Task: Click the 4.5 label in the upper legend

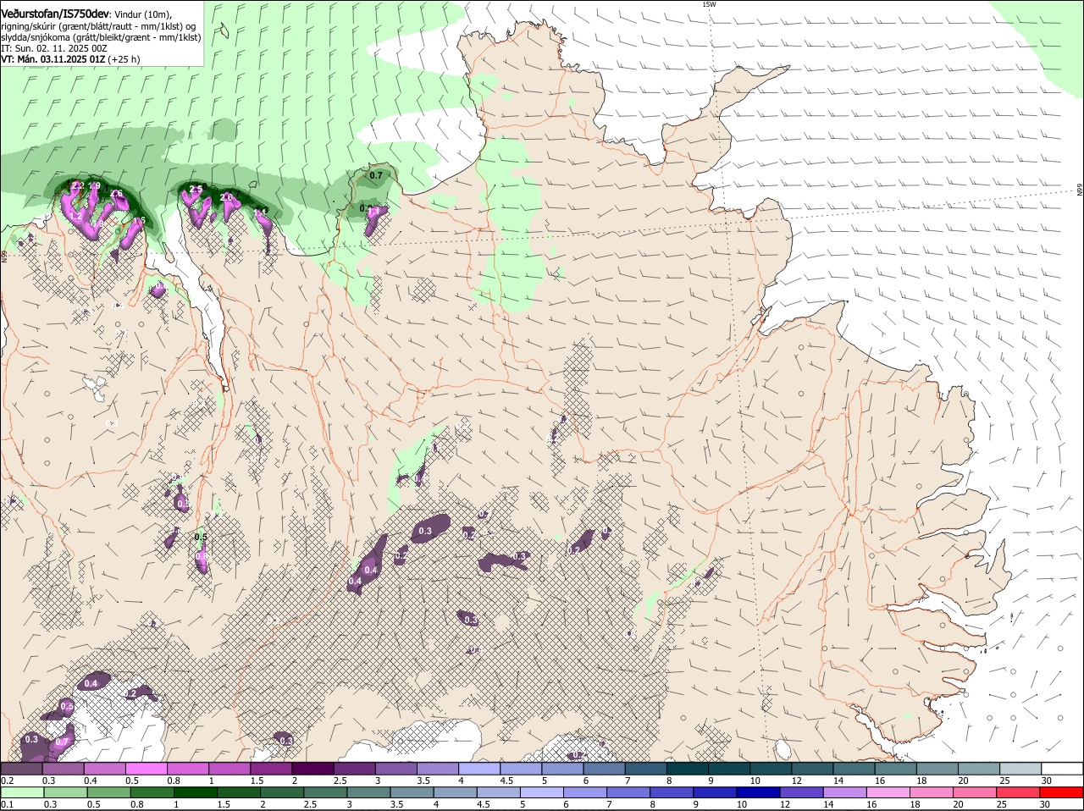Action: 506,780
